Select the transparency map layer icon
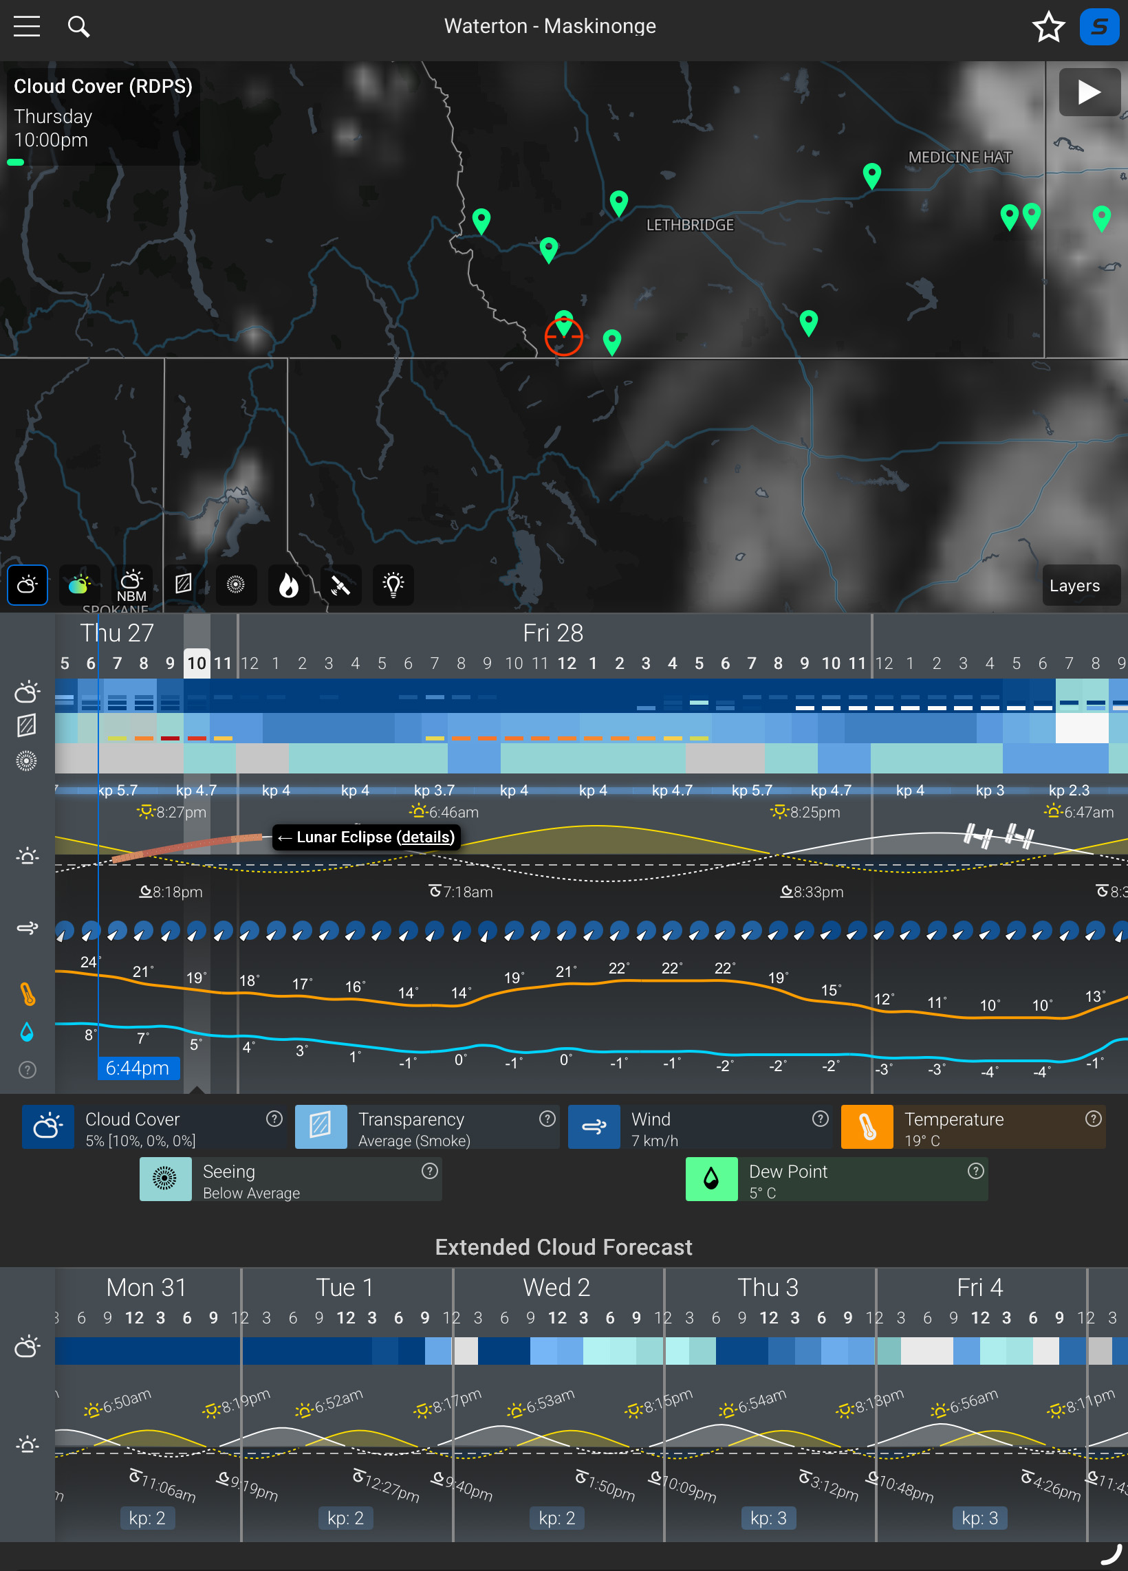The height and width of the screenshot is (1571, 1128). coord(184,584)
